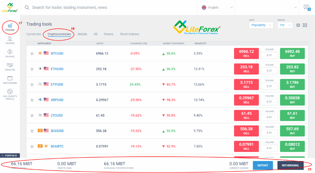Add BTCUSD to favorites with star

click(x=32, y=54)
